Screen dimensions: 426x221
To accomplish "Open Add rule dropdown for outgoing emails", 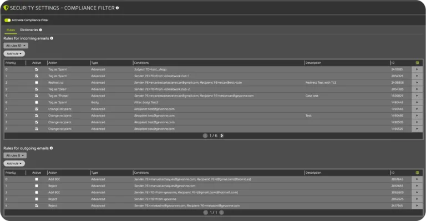I will [14, 163].
